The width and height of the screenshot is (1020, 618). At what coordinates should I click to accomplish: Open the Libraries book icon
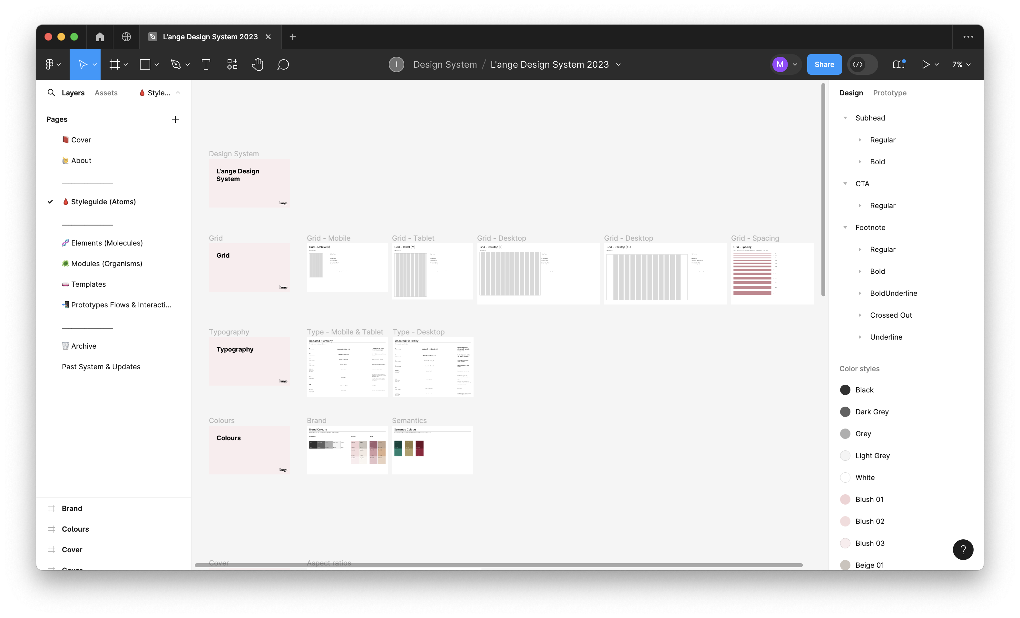tap(899, 64)
